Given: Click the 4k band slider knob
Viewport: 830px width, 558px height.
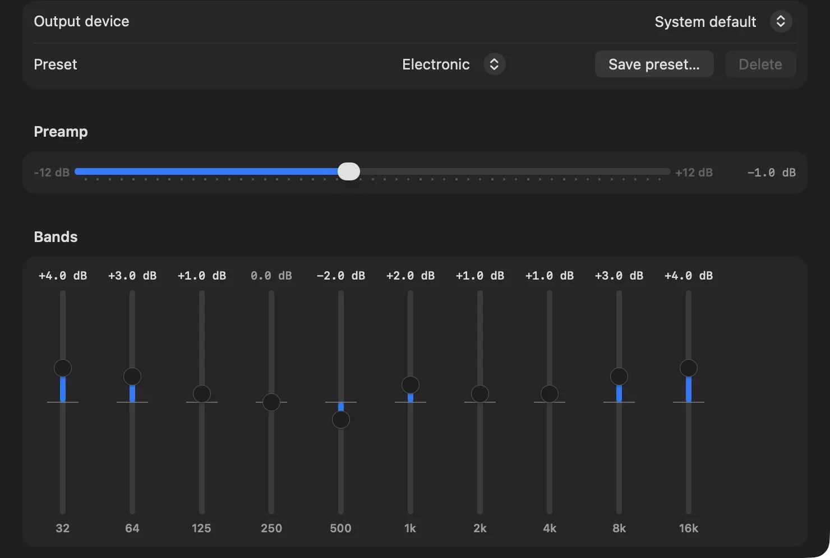Looking at the screenshot, I should tap(550, 394).
